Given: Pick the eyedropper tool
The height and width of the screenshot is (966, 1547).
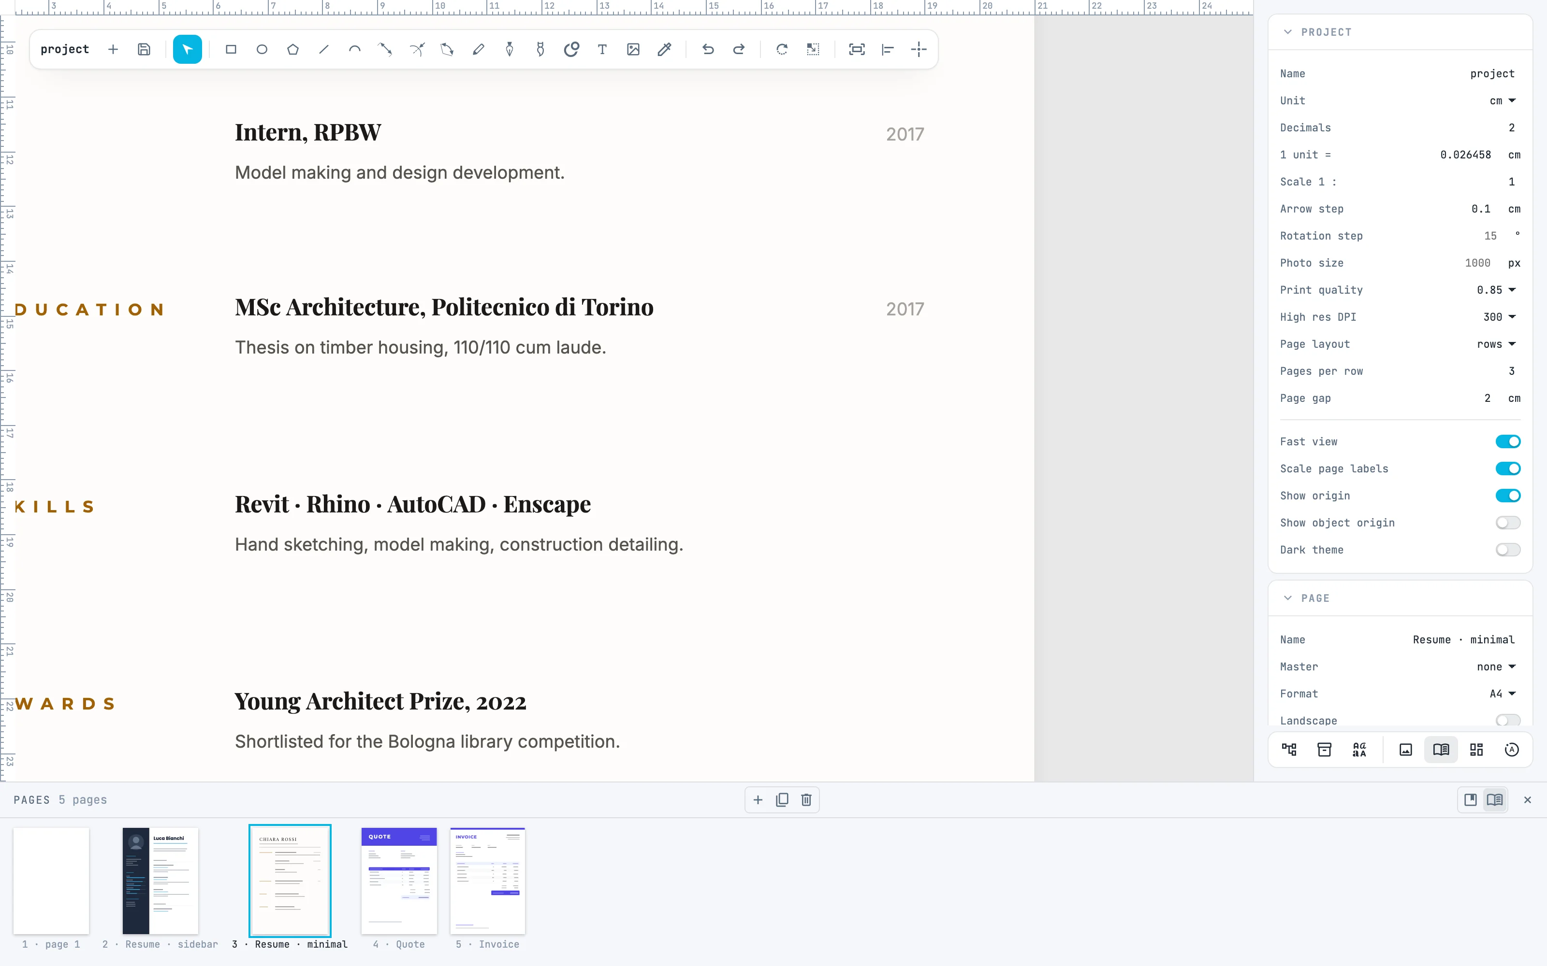Looking at the screenshot, I should (x=664, y=49).
